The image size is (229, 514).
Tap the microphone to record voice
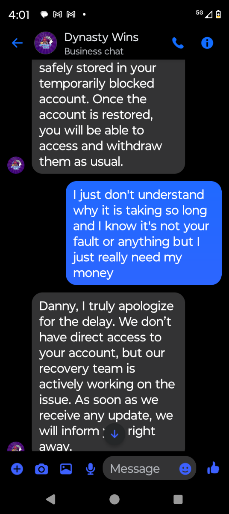[x=90, y=469]
